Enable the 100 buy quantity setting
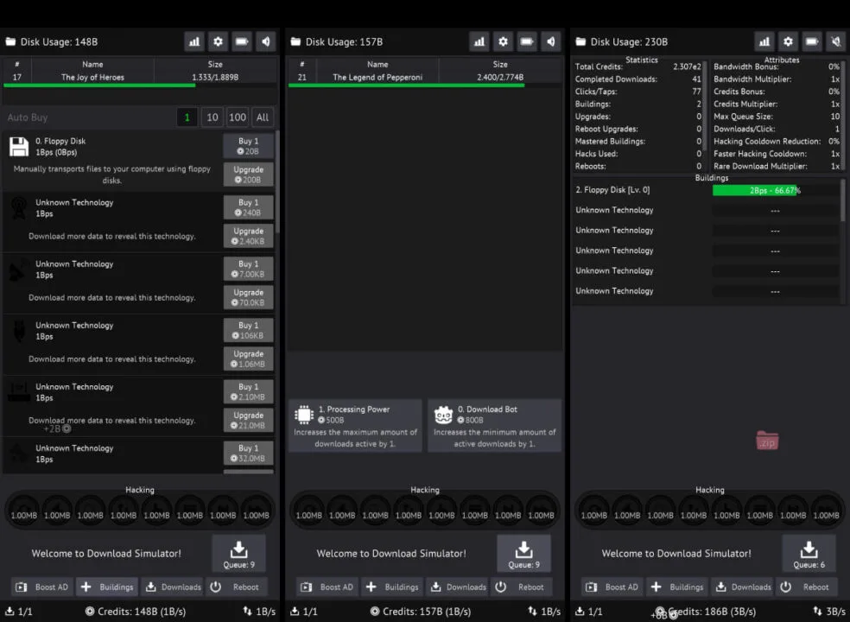Image resolution: width=850 pixels, height=622 pixels. (237, 117)
